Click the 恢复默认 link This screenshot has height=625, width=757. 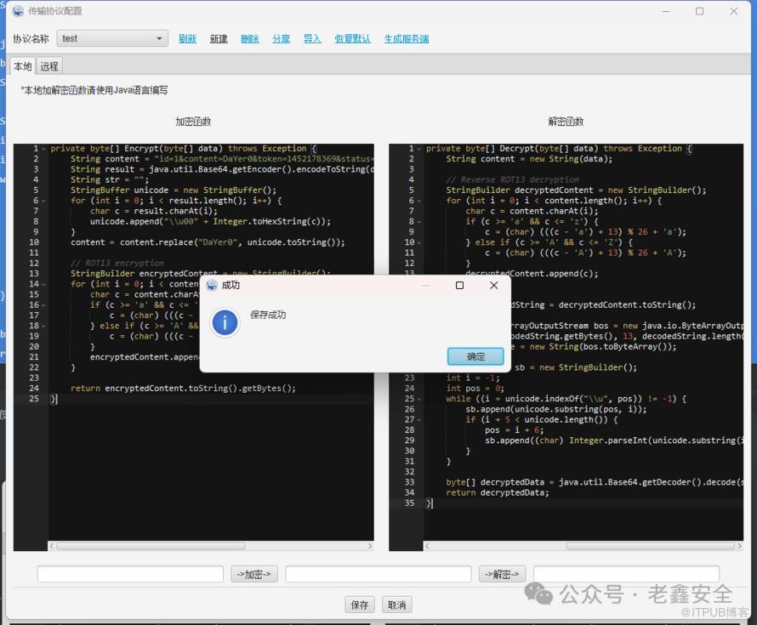(352, 39)
